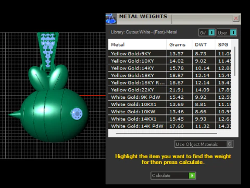Click the Grams column header
The image size is (250, 188).
pyautogui.click(x=179, y=44)
